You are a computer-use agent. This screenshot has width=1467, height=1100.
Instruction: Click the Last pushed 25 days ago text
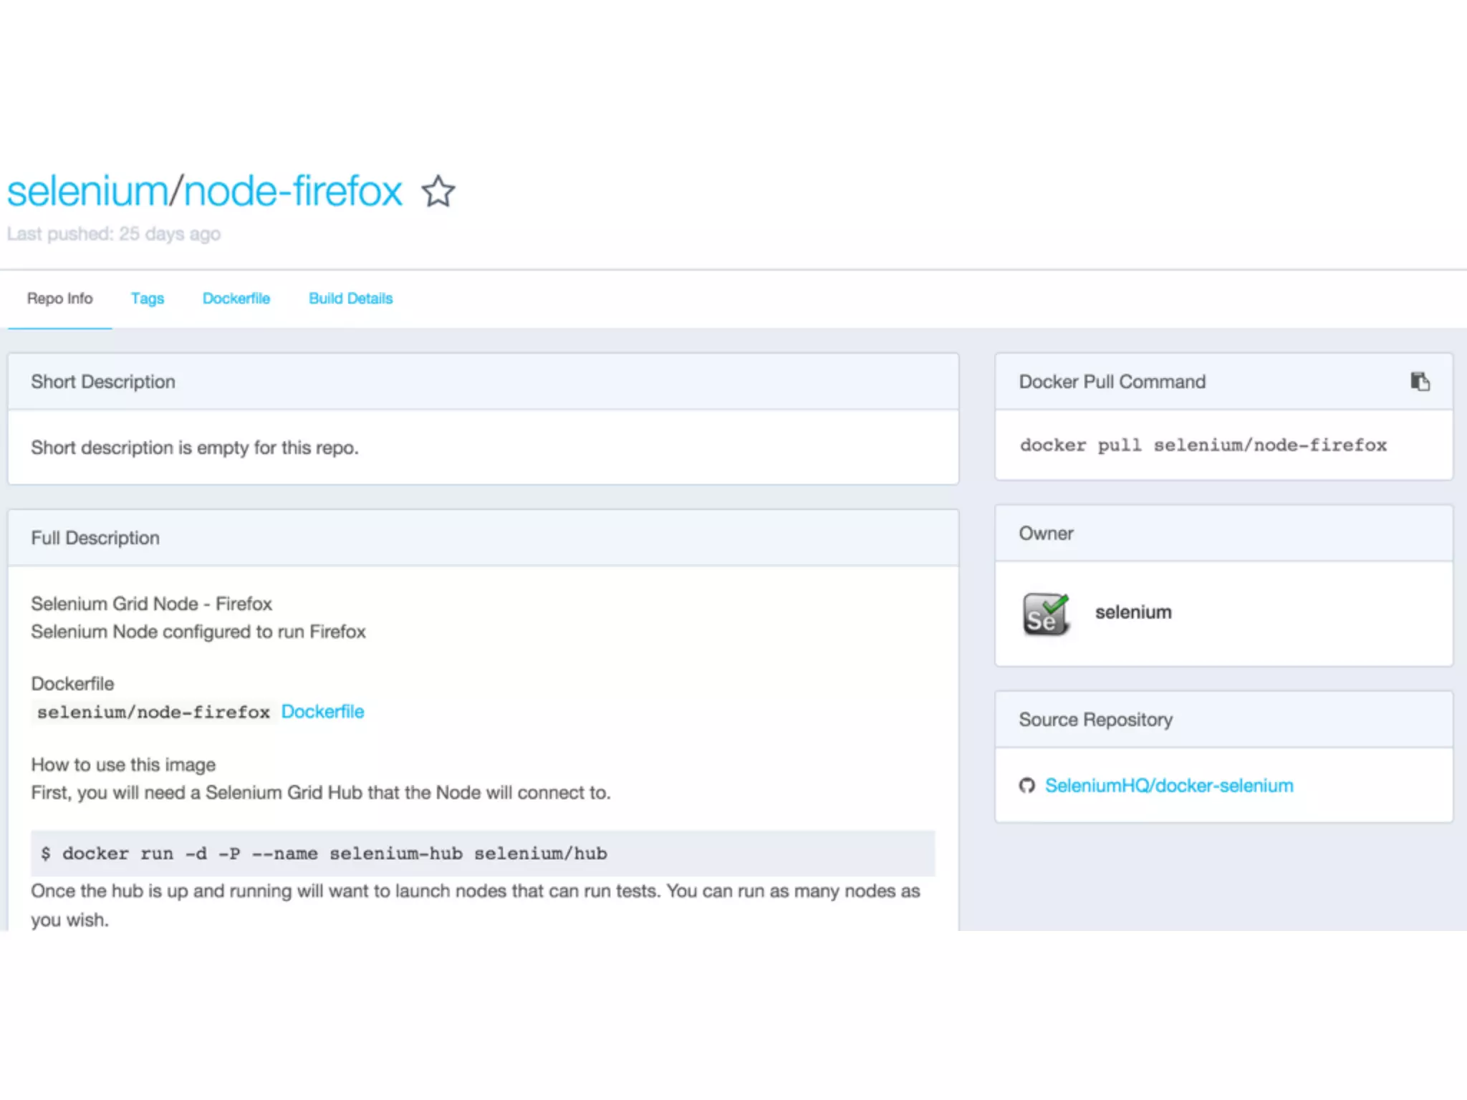[114, 234]
